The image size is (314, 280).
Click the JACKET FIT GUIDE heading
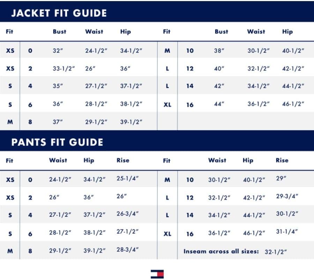tap(59, 13)
